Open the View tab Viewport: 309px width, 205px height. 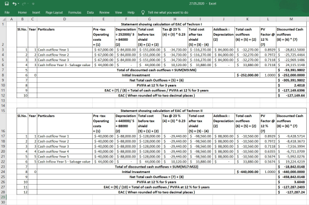[119, 12]
